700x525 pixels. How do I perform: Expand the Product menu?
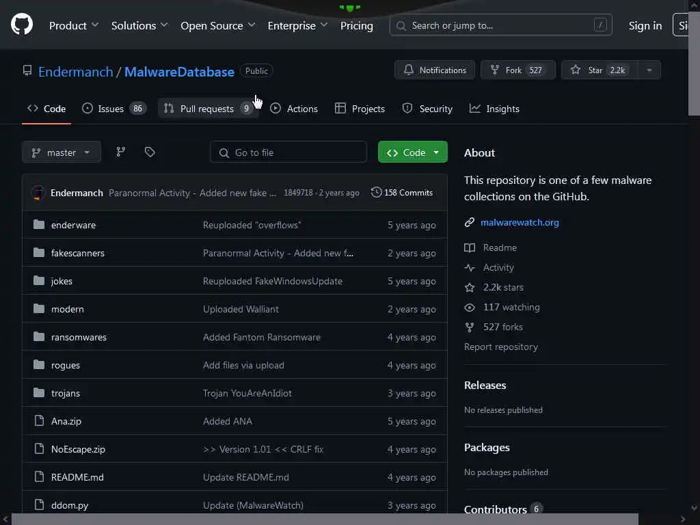[73, 25]
